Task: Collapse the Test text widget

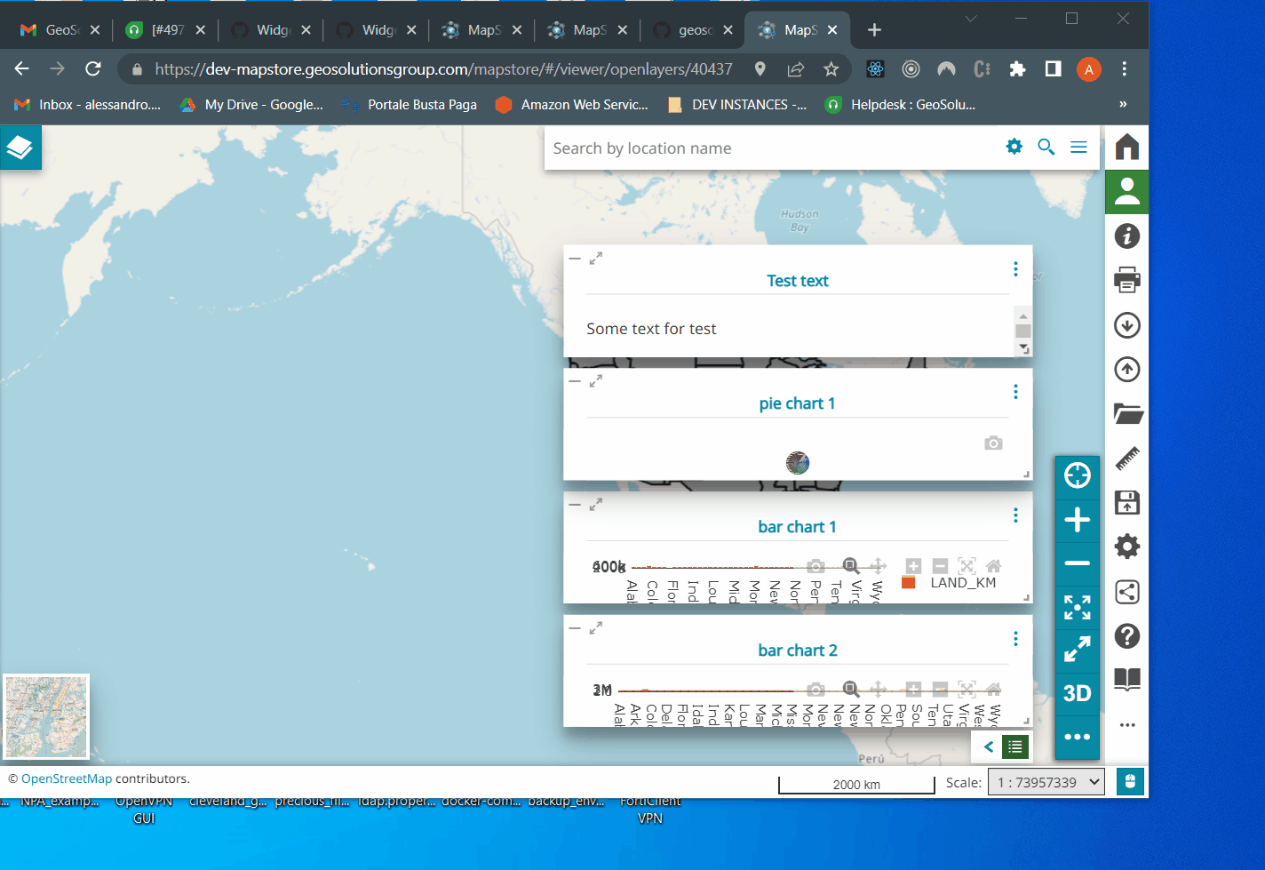Action: pos(575,259)
